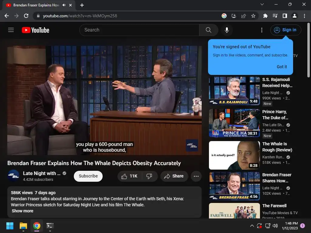This screenshot has width=311, height=233.
Task: Share this page from address bar
Action: [244, 16]
